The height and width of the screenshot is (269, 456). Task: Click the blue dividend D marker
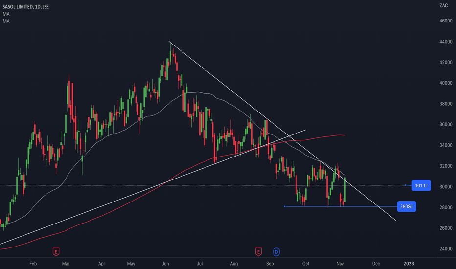pyautogui.click(x=276, y=252)
